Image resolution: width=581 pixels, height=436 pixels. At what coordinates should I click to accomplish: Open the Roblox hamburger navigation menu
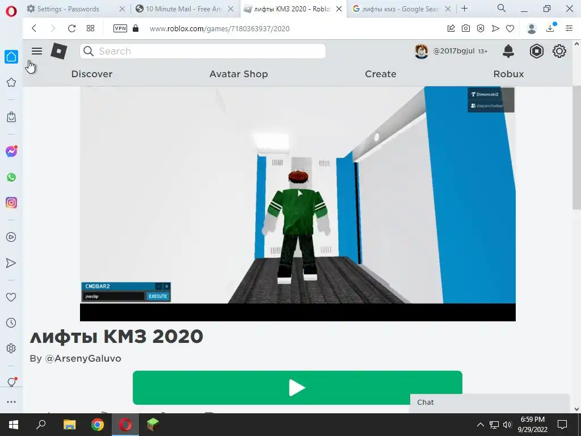[x=37, y=51]
